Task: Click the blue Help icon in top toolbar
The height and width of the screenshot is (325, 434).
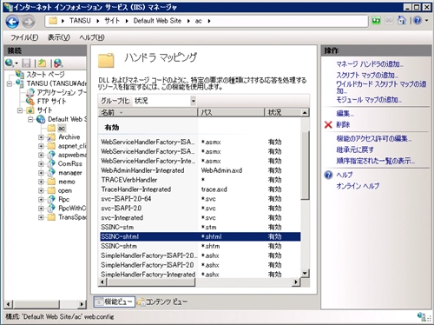Action: coord(418,21)
